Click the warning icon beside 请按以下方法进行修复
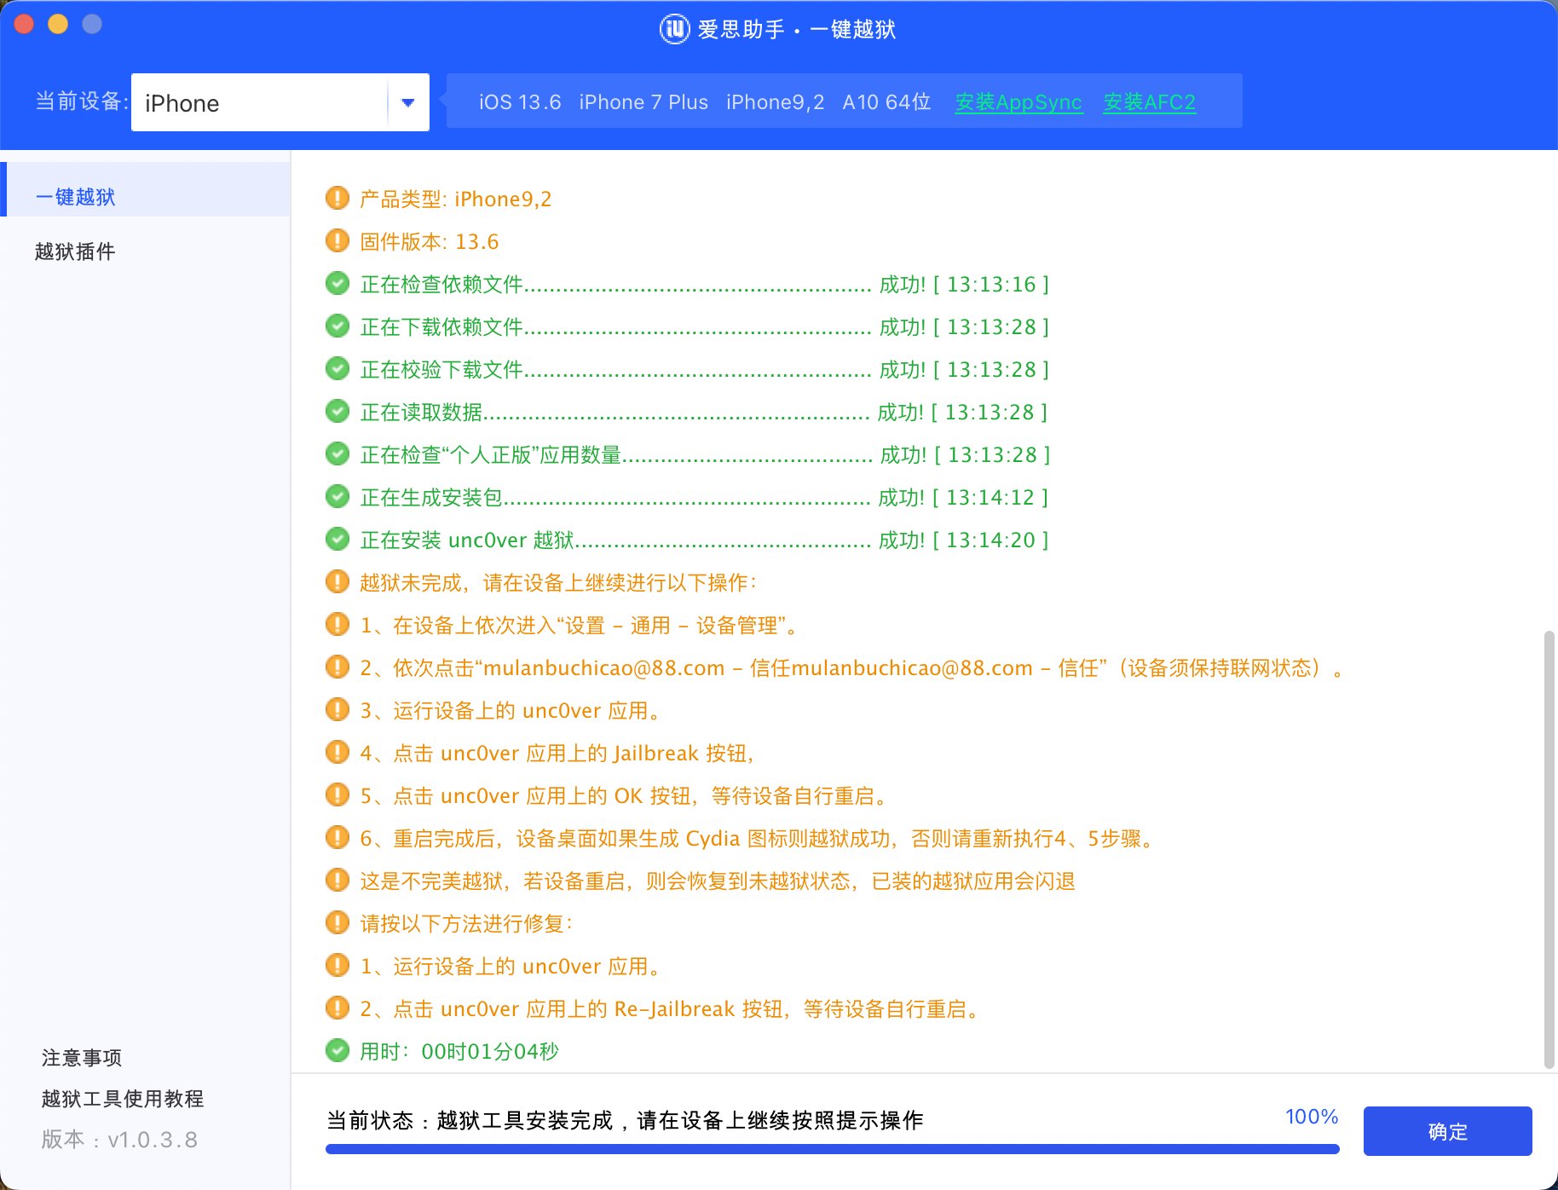Screen dimensions: 1558x1190 [x=338, y=922]
